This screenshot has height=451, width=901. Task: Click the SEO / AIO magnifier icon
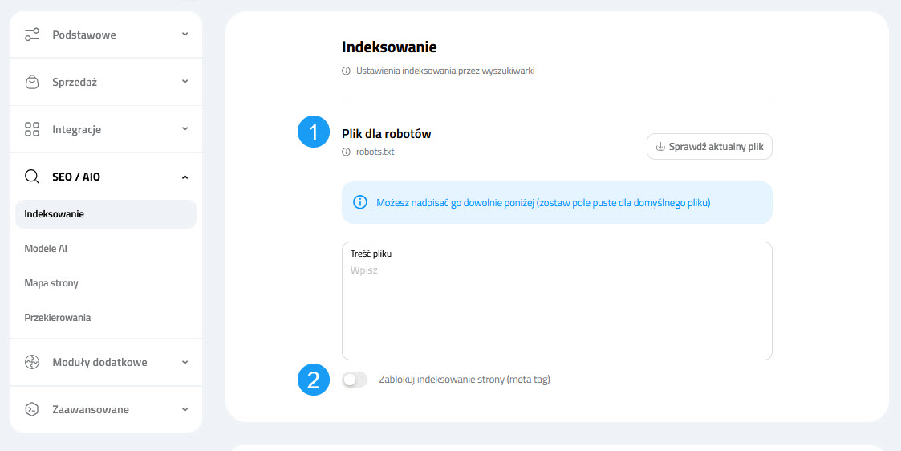pos(32,177)
